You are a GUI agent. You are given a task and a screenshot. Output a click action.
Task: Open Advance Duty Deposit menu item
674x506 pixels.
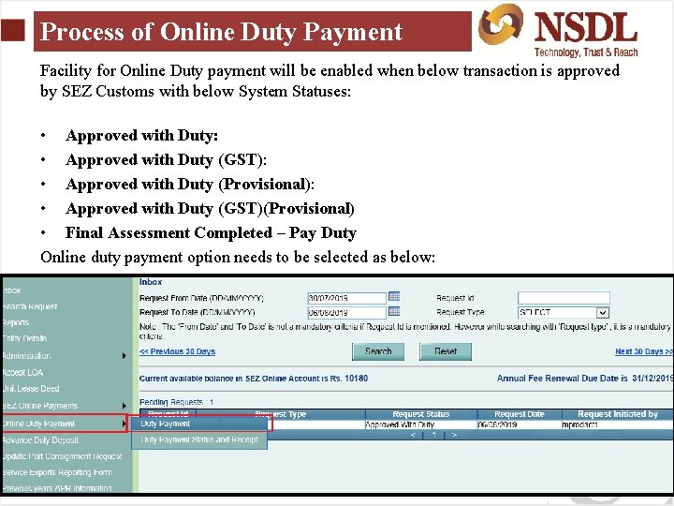click(40, 440)
